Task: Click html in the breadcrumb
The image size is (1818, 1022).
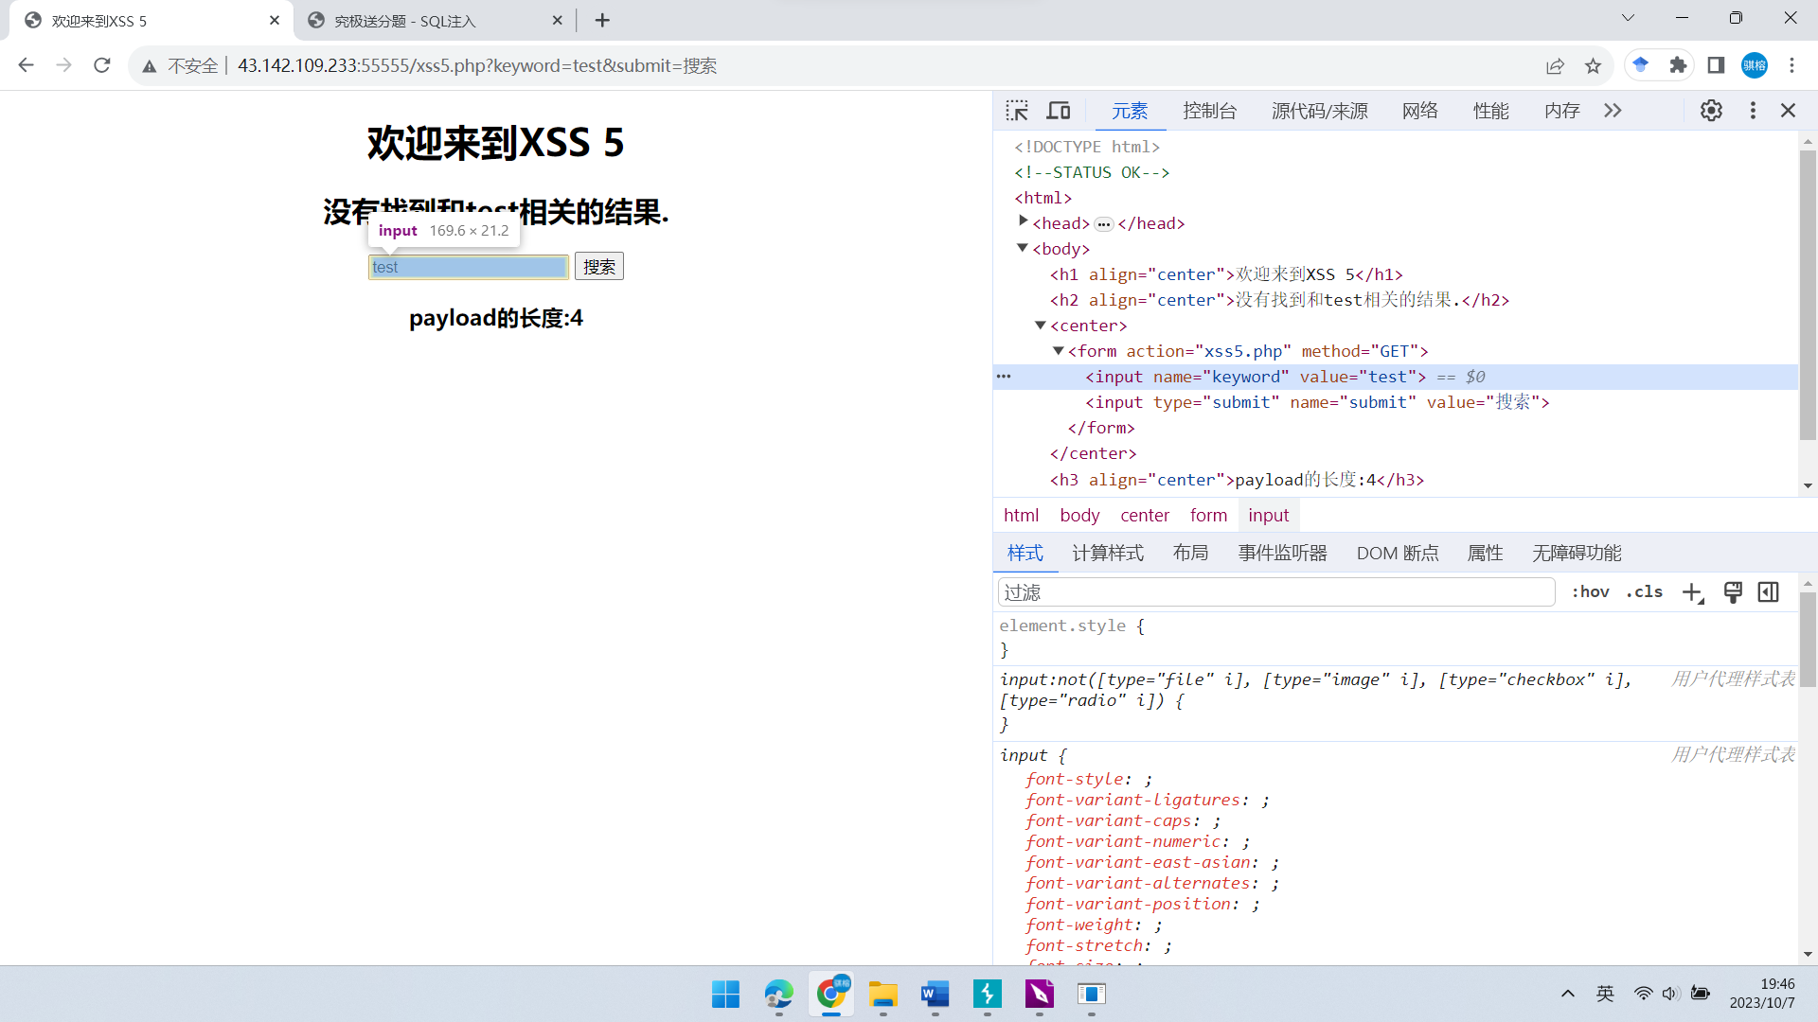Action: [1021, 515]
